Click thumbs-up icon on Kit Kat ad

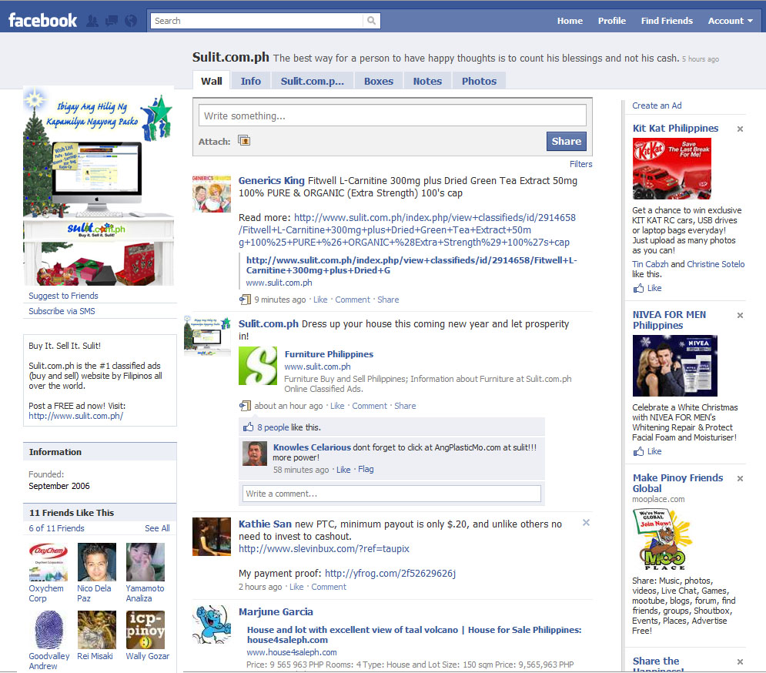[x=638, y=288]
